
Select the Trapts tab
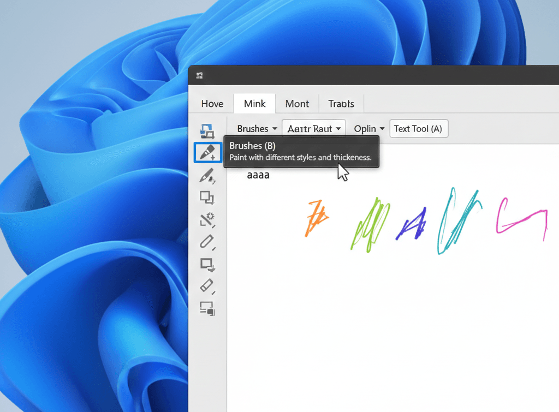tap(341, 104)
